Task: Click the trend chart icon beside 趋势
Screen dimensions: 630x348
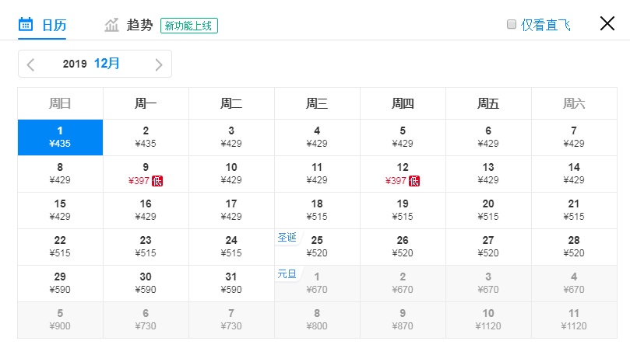Action: (111, 25)
